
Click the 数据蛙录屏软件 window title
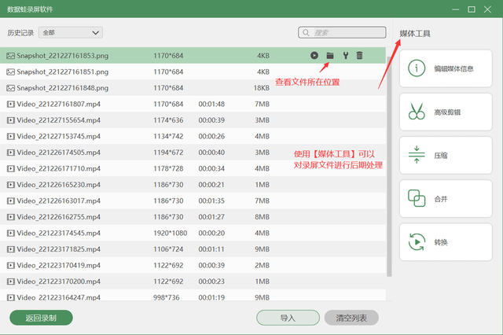coord(30,9)
